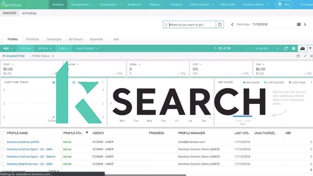Switch to the Keywords tab
The image size is (313, 176).
click(x=96, y=39)
